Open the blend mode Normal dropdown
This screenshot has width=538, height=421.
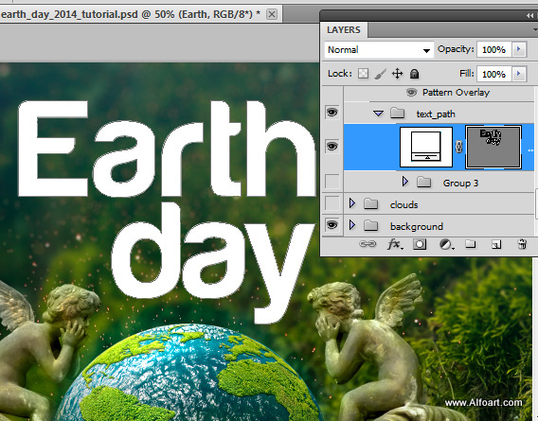(379, 50)
